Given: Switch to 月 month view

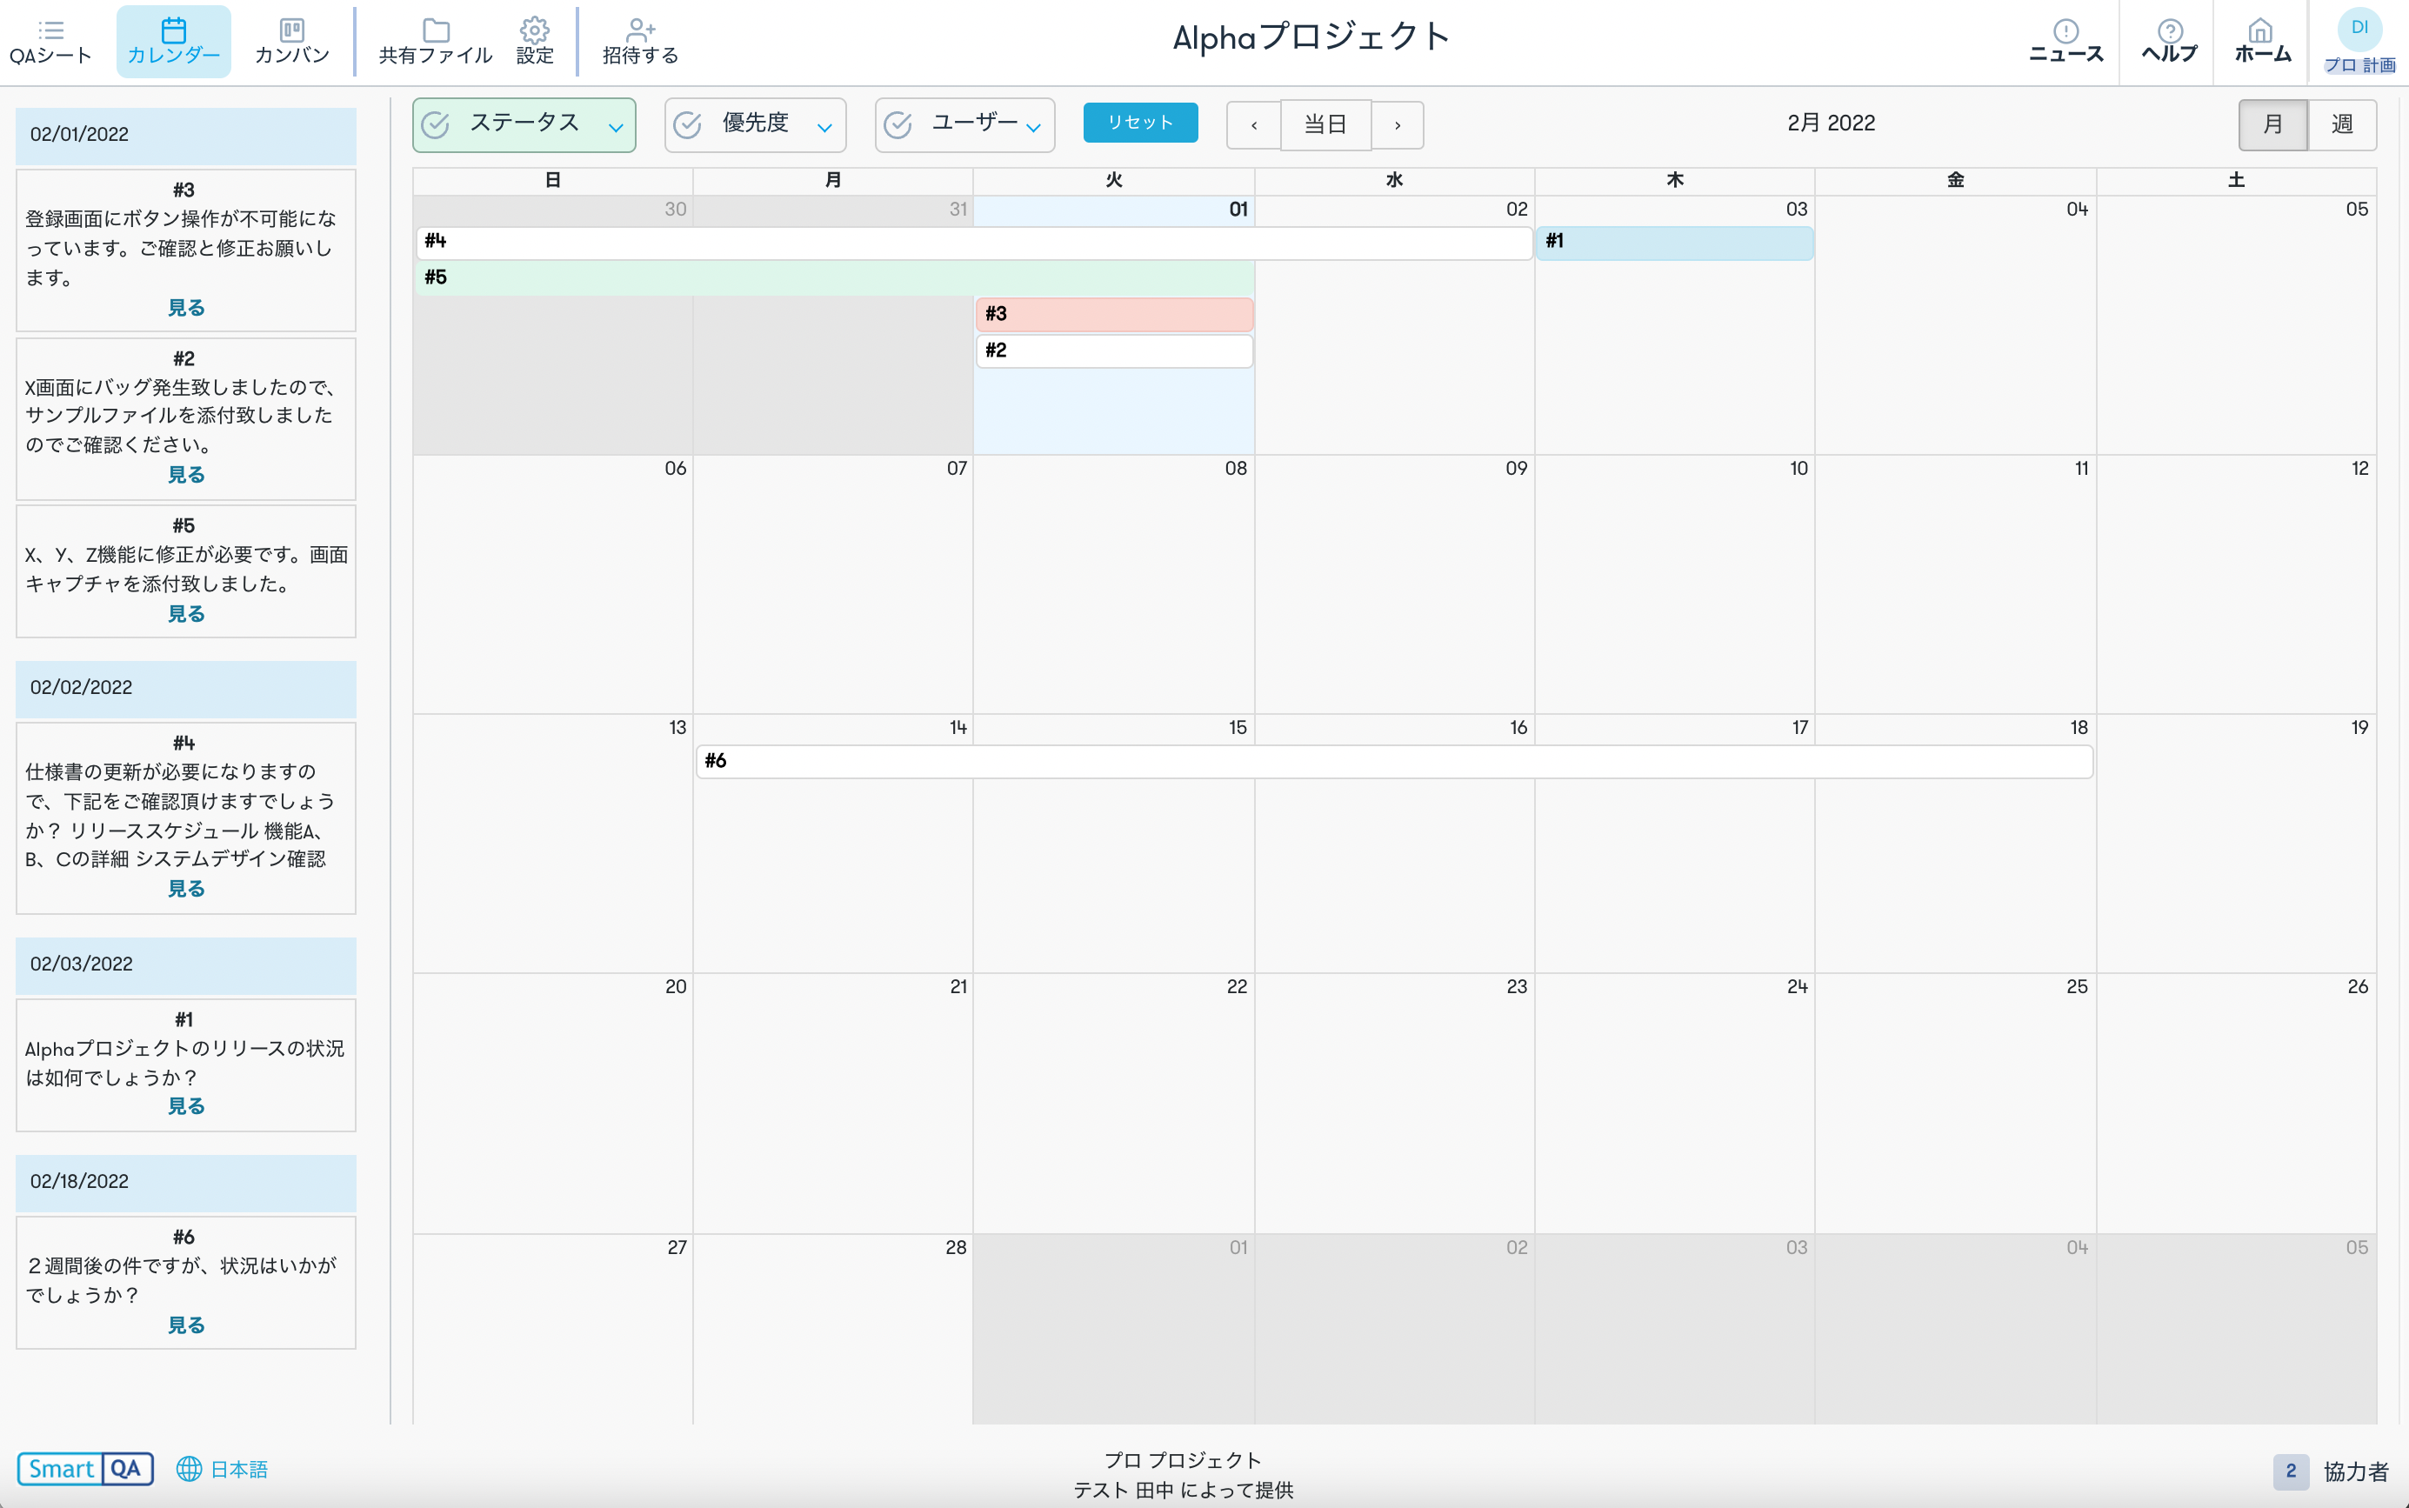Looking at the screenshot, I should 2272,124.
